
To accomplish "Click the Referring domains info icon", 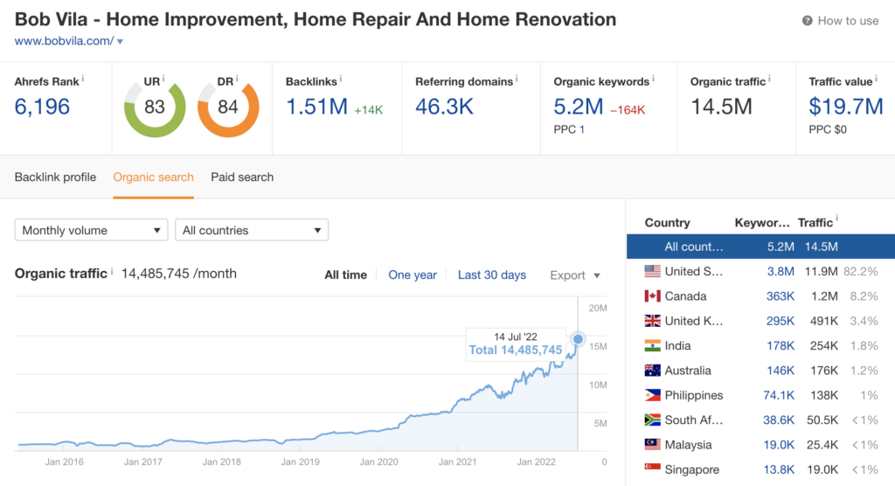I will 517,79.
